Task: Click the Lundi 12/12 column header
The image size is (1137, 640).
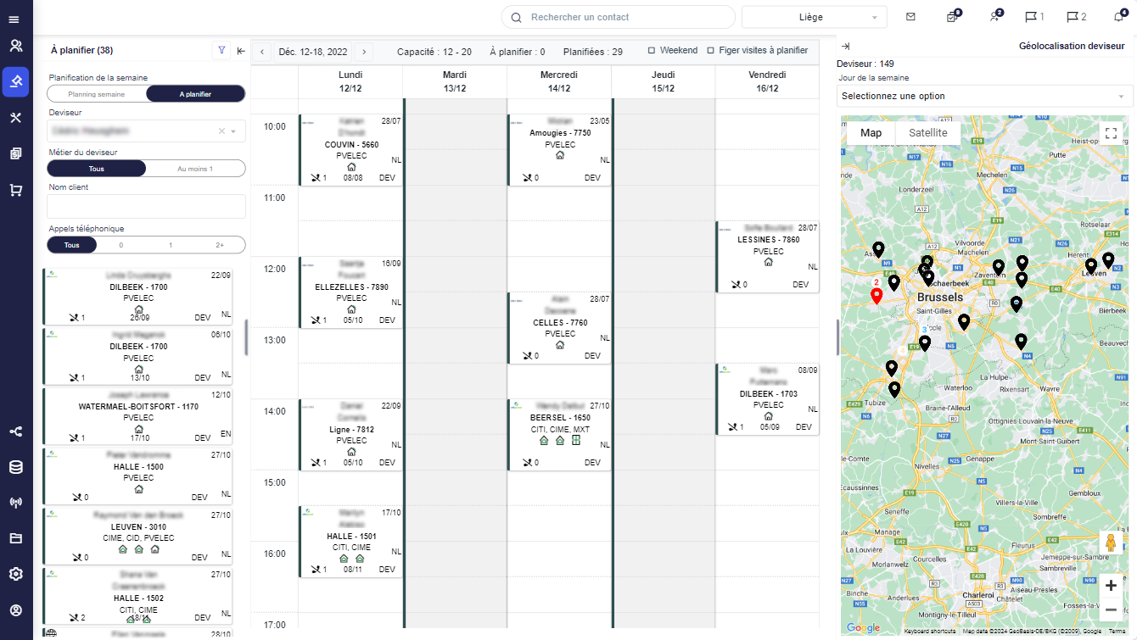Action: click(350, 81)
